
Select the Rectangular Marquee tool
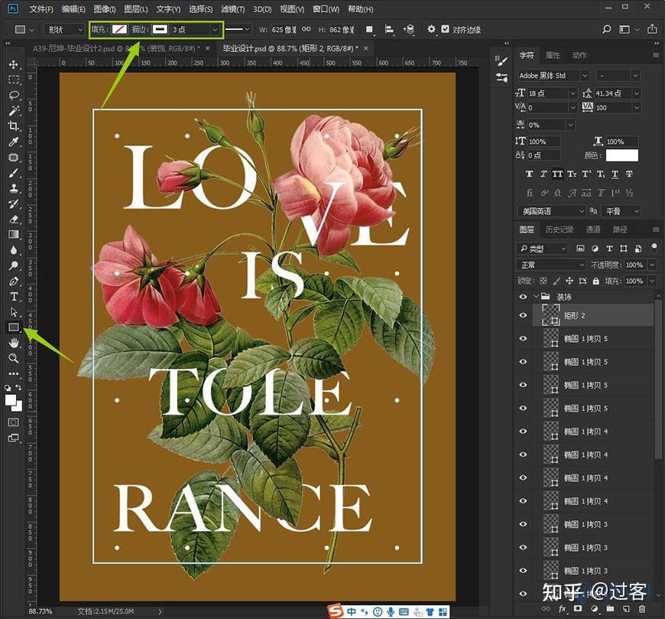tap(14, 80)
